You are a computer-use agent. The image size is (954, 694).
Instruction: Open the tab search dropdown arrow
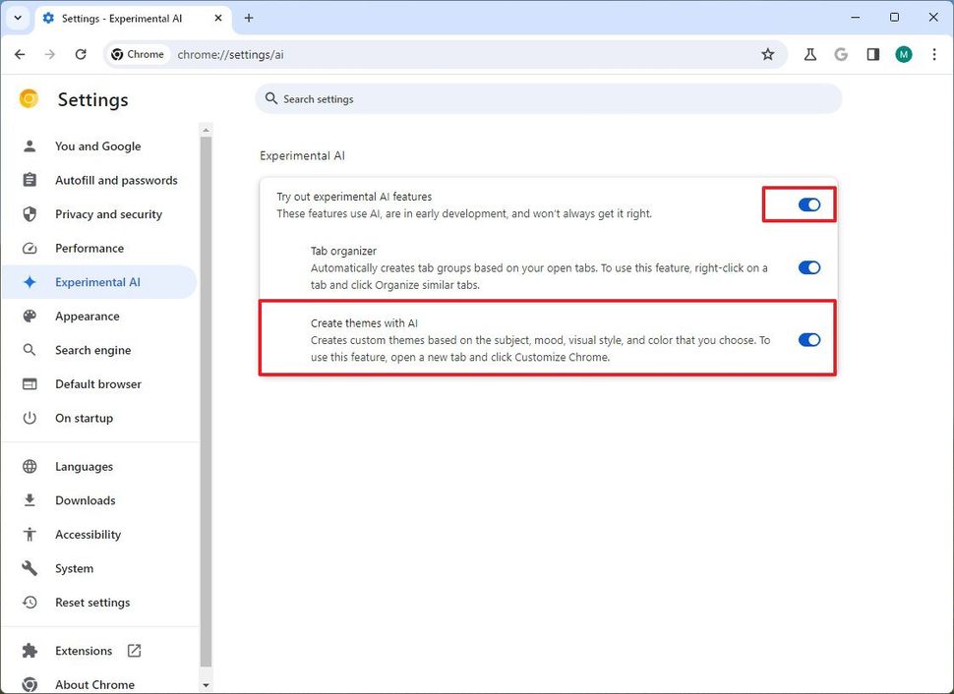[17, 17]
